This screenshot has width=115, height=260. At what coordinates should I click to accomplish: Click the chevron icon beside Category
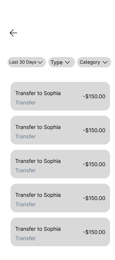(105, 62)
